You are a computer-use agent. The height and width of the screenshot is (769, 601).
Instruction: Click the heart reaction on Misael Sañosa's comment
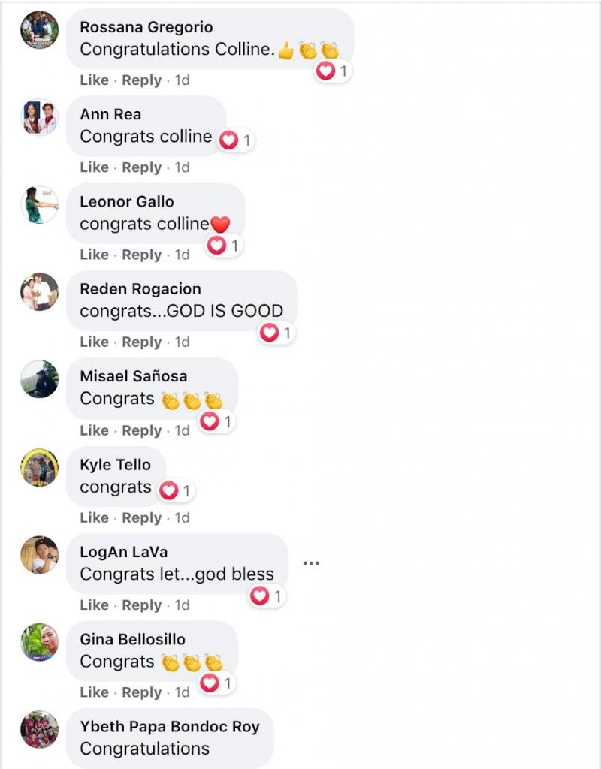[216, 421]
